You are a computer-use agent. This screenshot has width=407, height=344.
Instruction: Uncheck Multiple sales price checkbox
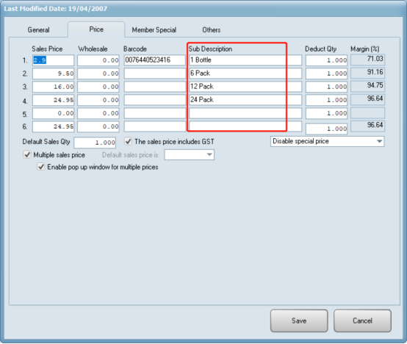[27, 155]
